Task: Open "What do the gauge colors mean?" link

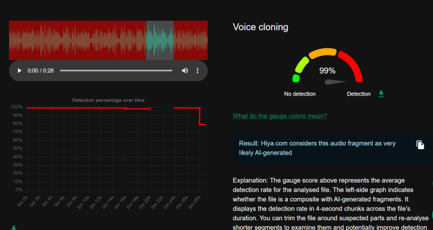Action: 280,116
